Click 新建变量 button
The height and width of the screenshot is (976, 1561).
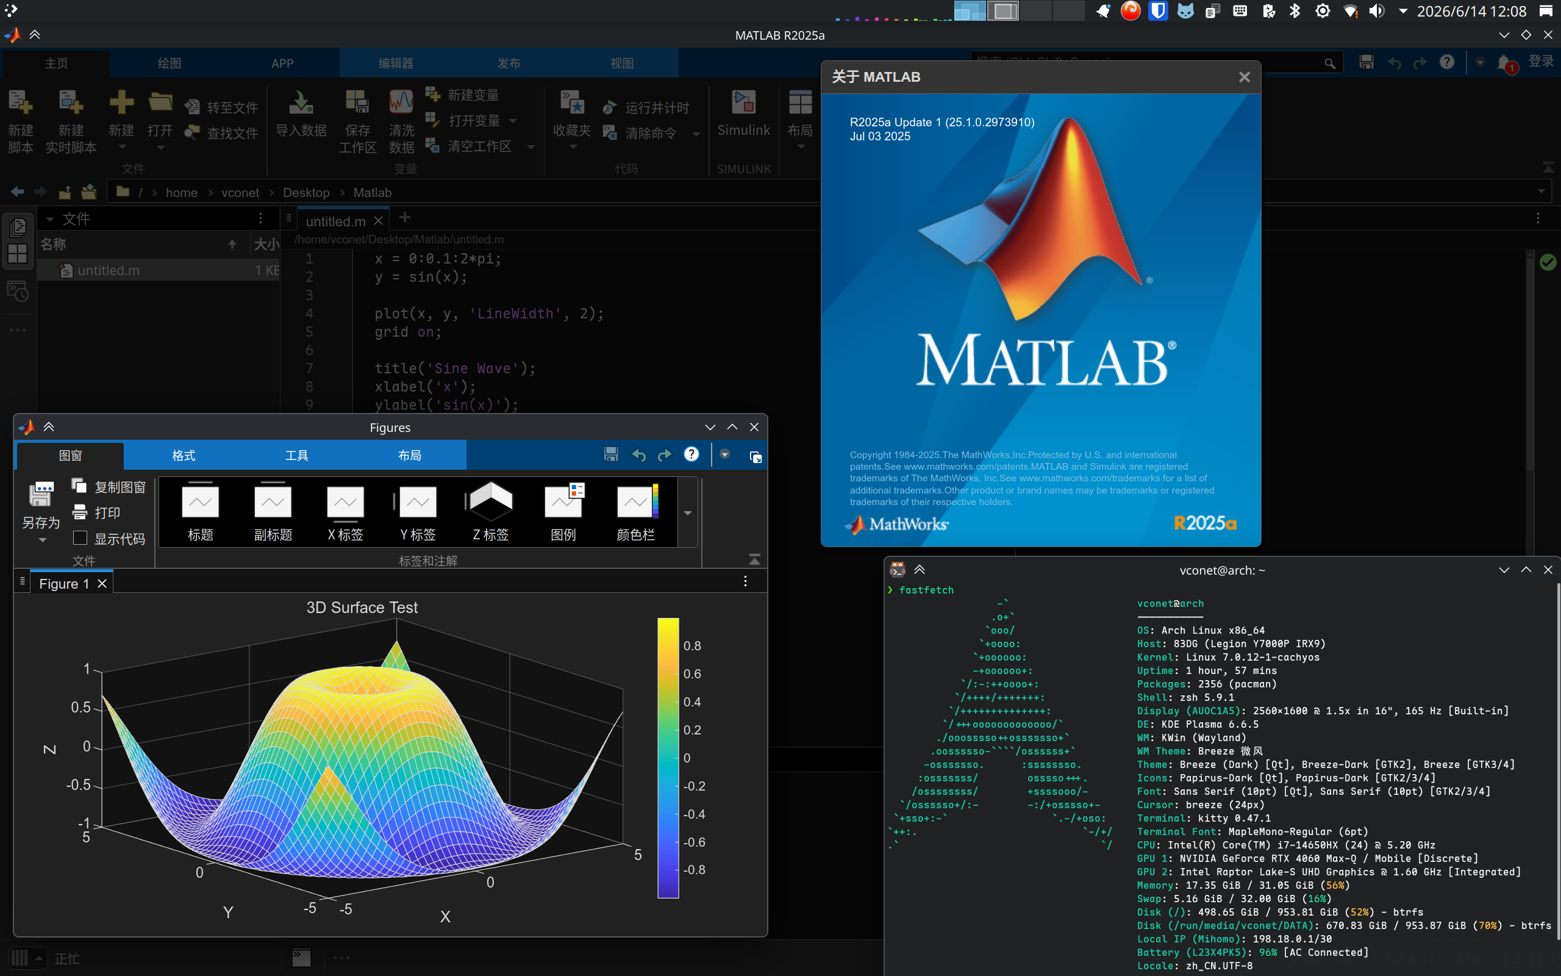tap(462, 95)
